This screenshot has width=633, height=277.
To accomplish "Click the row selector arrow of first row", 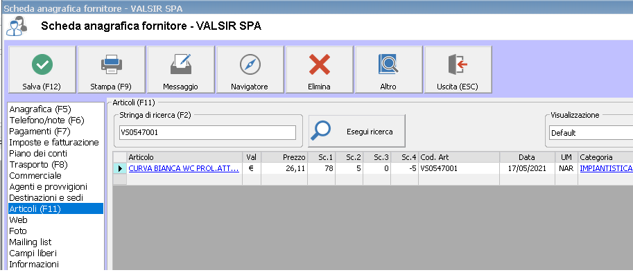I will click(x=120, y=168).
